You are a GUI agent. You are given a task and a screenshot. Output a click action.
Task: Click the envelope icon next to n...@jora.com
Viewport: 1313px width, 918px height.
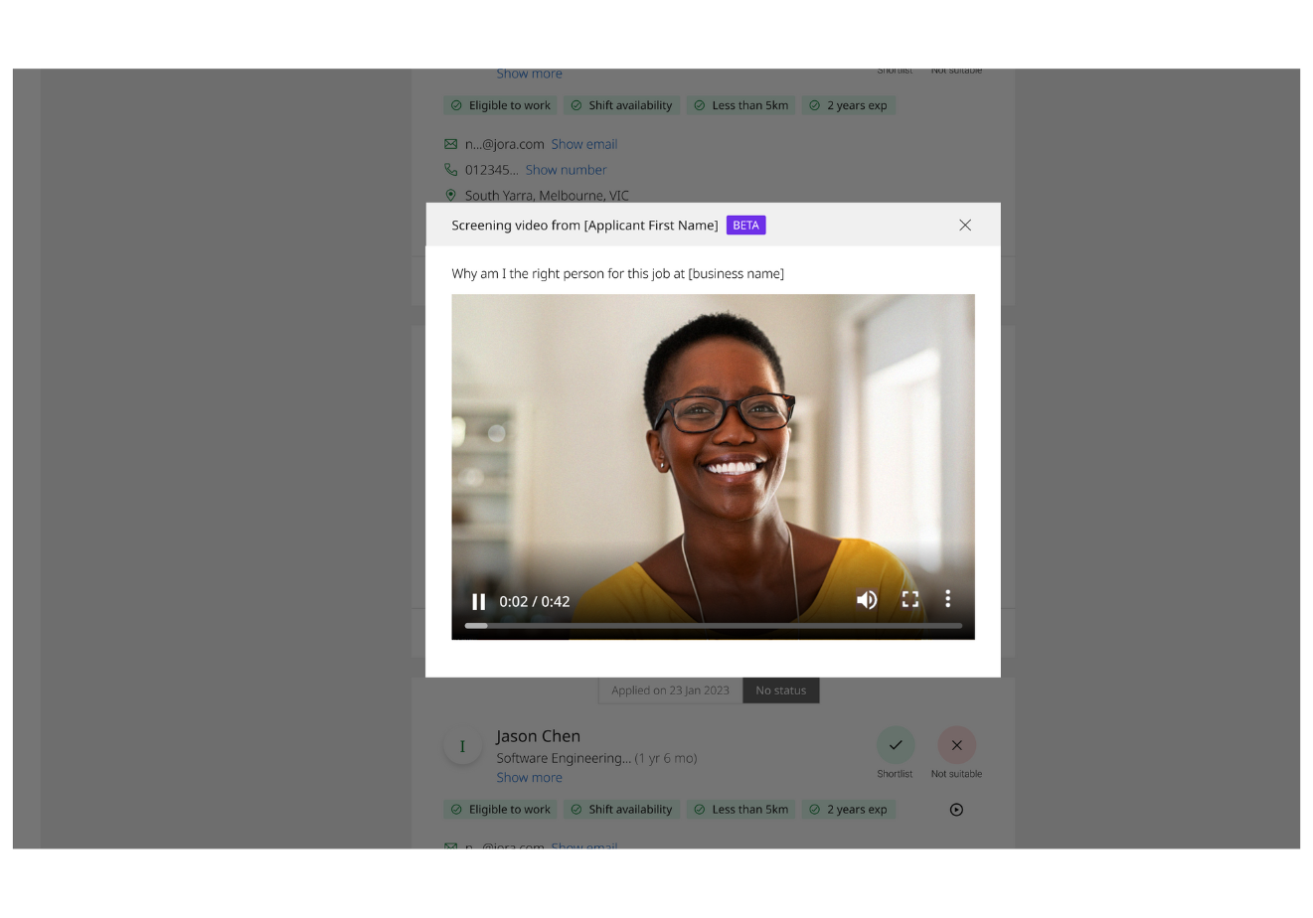[450, 143]
